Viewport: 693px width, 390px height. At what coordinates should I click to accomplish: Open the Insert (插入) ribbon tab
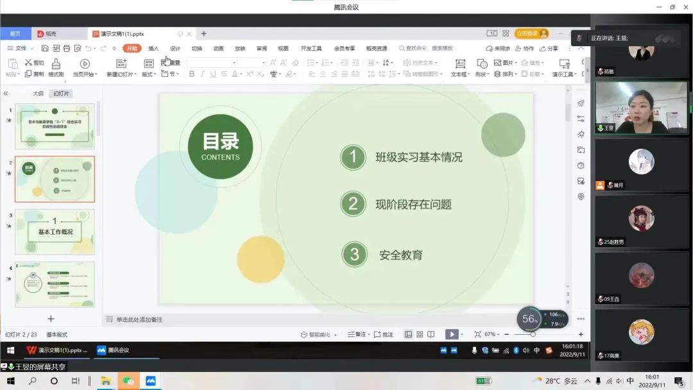point(153,48)
